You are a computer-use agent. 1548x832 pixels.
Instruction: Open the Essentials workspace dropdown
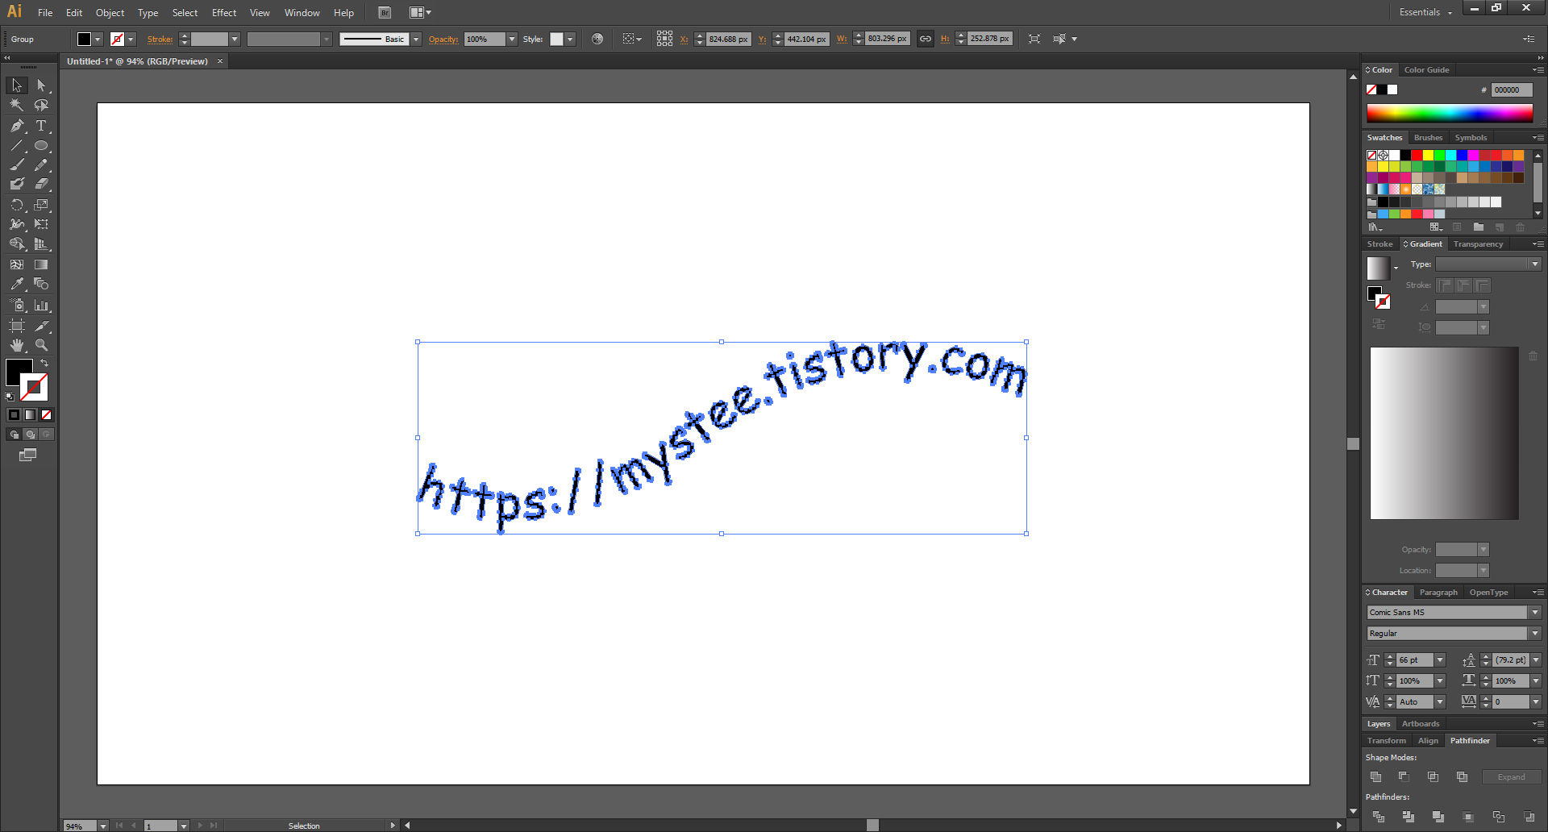click(x=1425, y=12)
